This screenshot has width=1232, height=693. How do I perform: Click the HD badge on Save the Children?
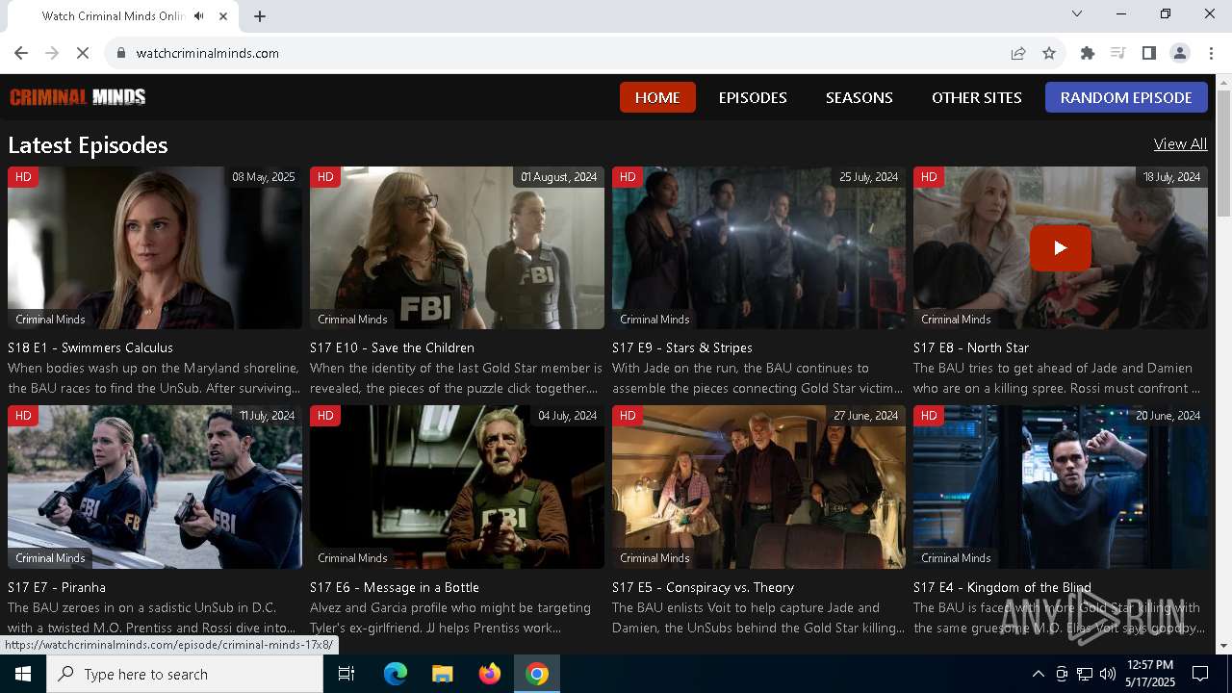coord(325,177)
